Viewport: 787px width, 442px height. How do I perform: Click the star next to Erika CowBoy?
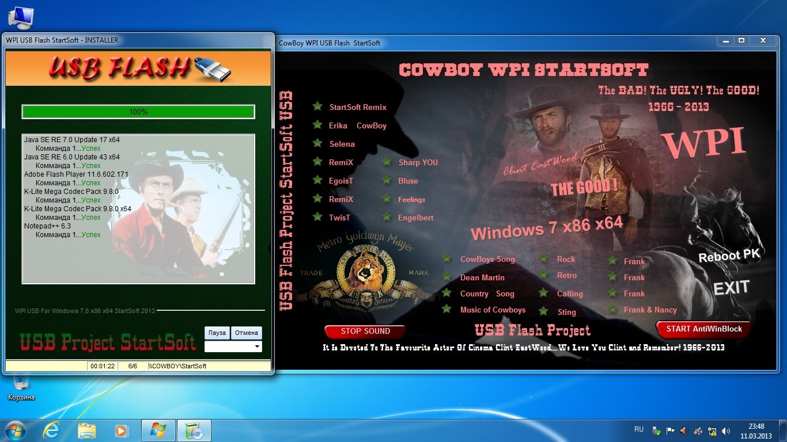(x=317, y=125)
